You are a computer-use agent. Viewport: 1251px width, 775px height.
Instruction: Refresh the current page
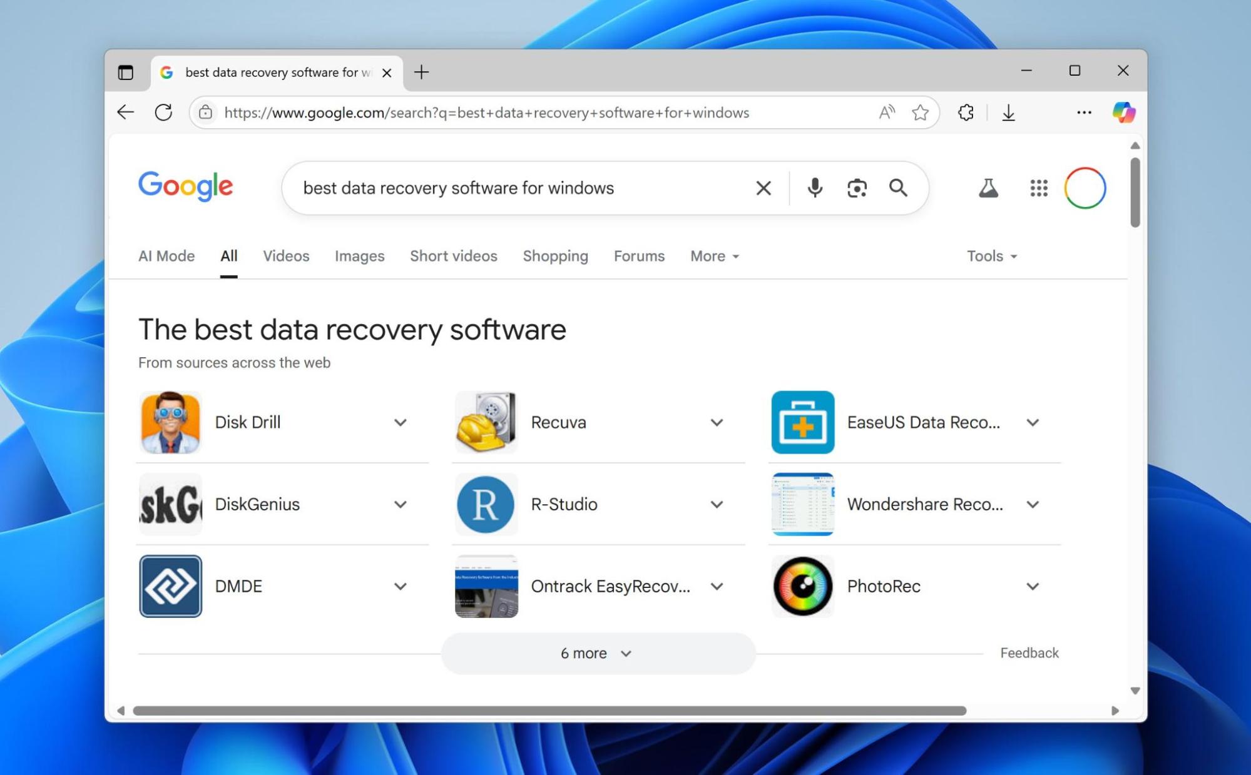[165, 113]
